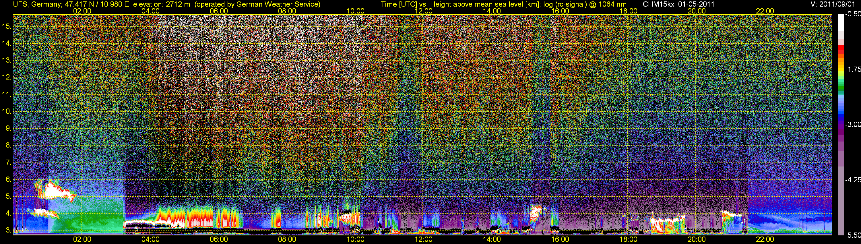Click the 22:00 label on the top time axis

coord(765,11)
